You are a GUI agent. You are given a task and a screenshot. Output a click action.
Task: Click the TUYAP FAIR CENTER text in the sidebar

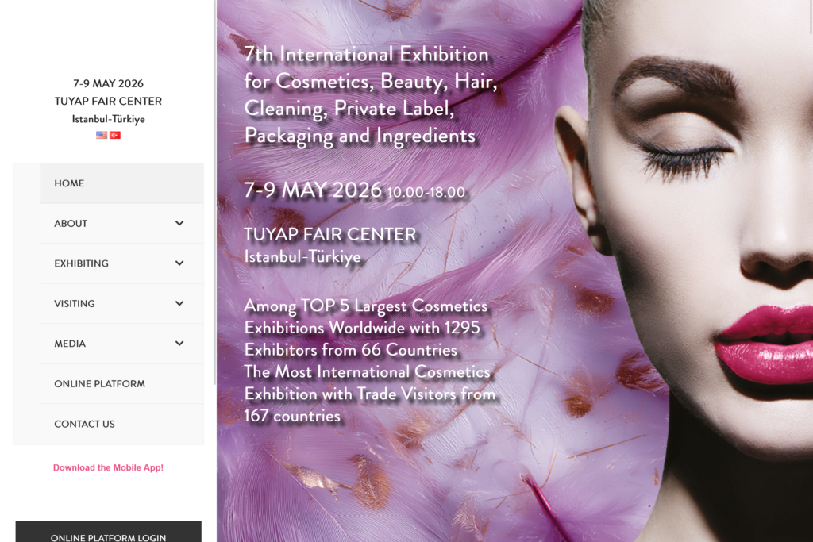coord(108,101)
